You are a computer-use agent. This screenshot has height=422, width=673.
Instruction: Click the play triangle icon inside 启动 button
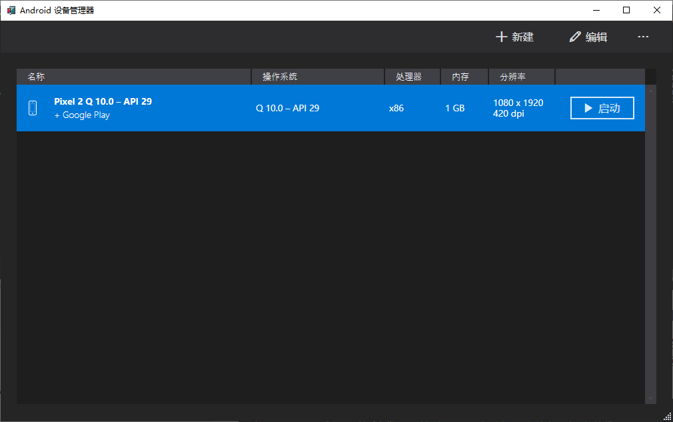(589, 107)
